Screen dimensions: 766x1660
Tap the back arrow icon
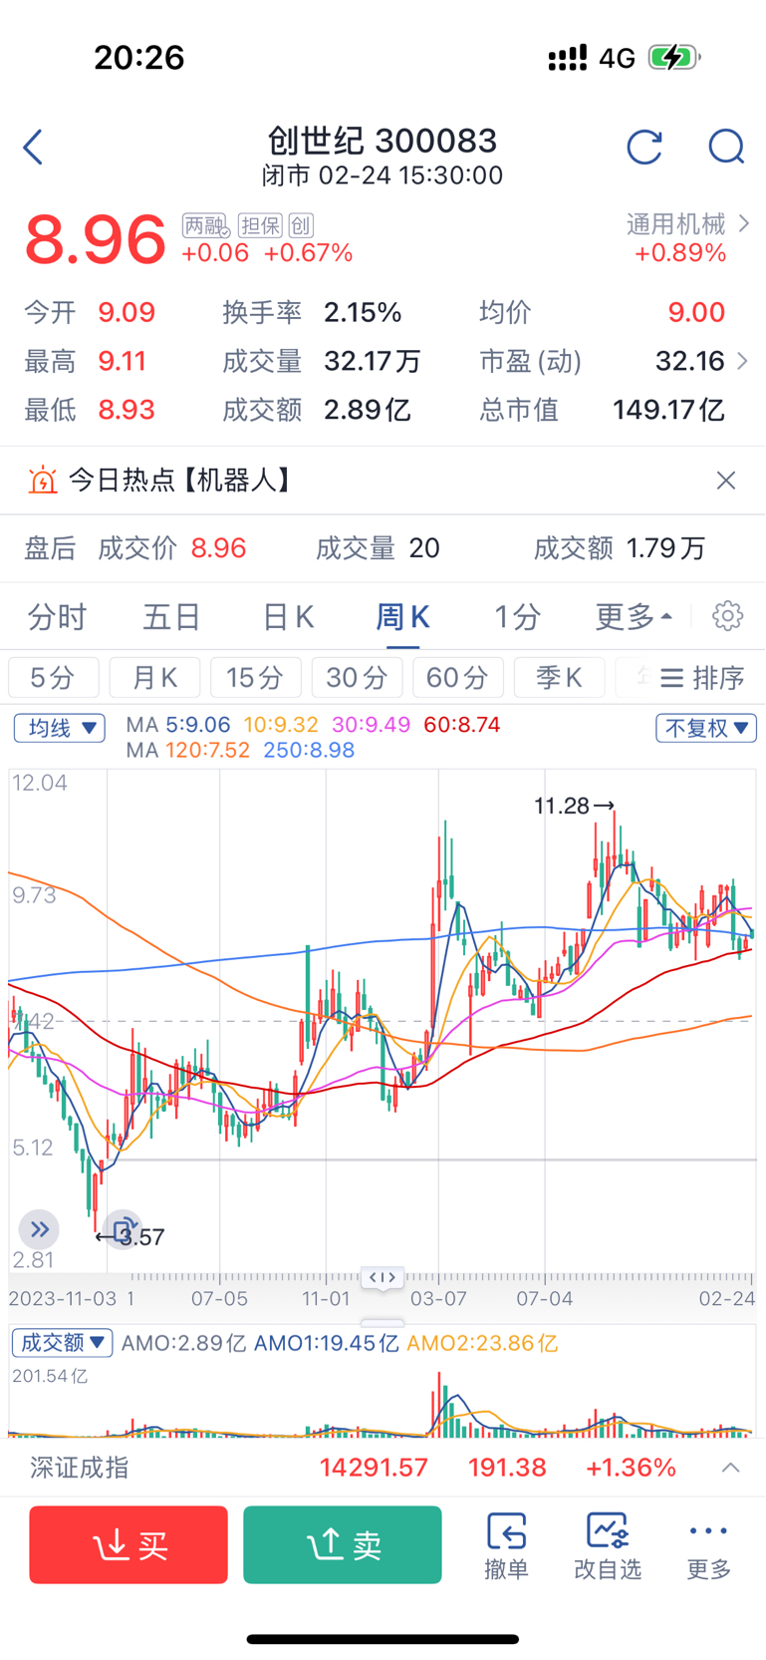pyautogui.click(x=34, y=148)
